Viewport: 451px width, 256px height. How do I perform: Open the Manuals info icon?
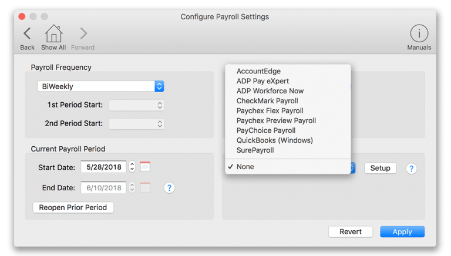click(x=419, y=33)
